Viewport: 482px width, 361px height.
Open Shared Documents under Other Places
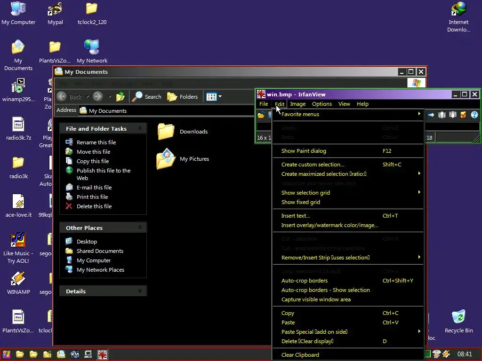coord(100,251)
